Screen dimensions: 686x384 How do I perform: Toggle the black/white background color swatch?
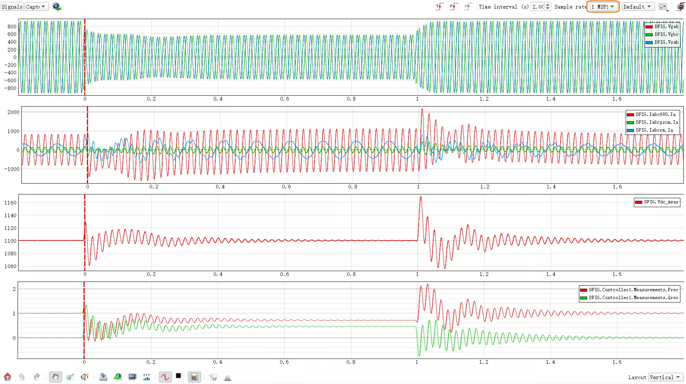[179, 377]
